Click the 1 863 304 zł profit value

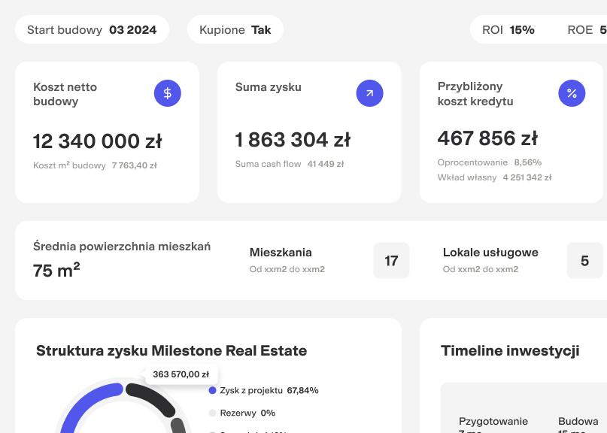(293, 140)
